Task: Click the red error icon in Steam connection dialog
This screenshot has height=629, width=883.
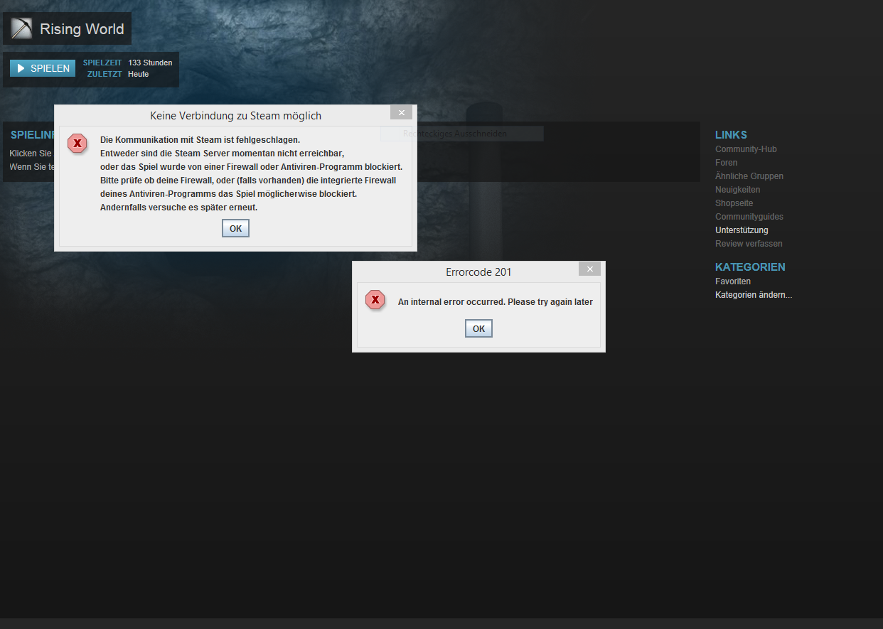Action: pos(77,144)
